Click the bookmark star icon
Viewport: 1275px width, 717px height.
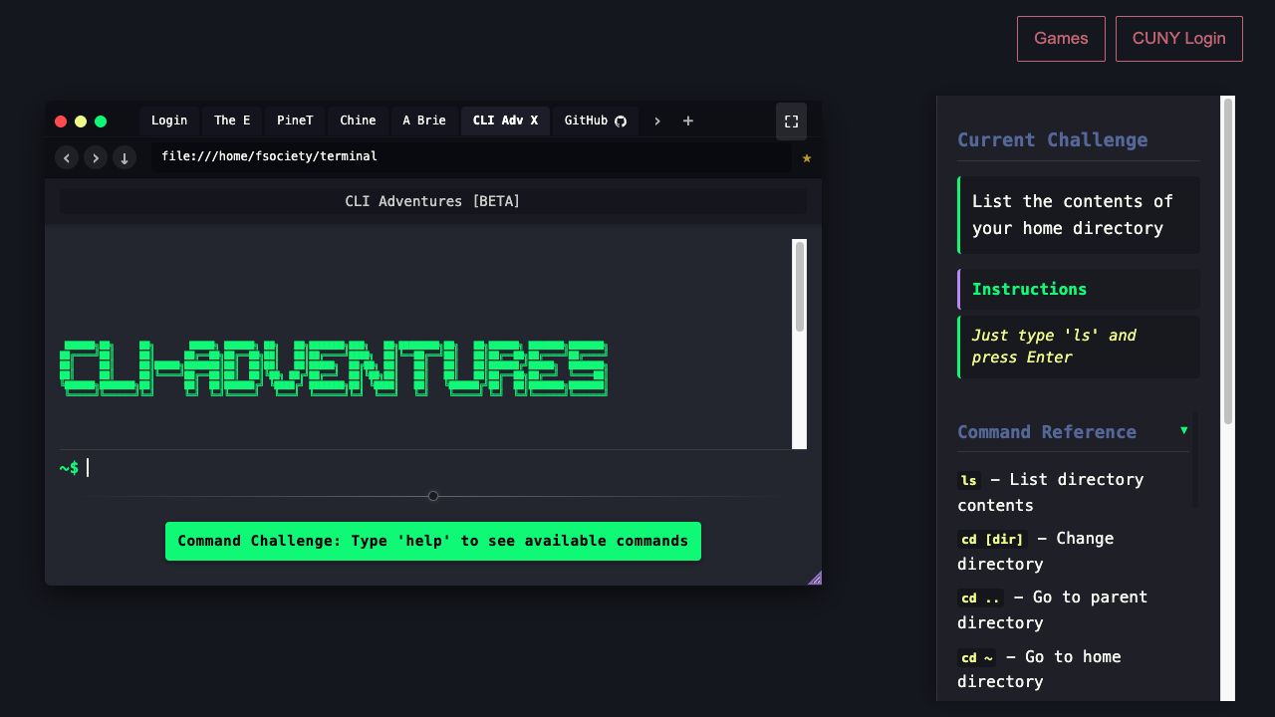click(x=807, y=157)
